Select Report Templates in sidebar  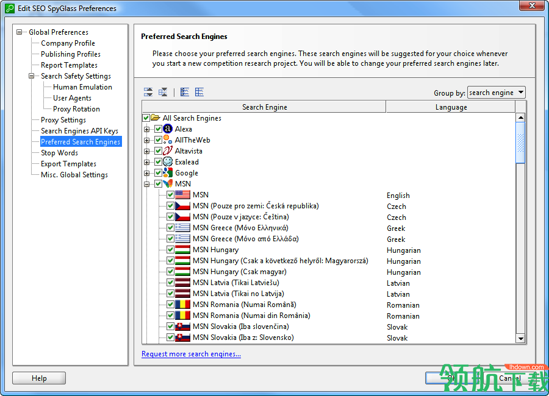pos(70,65)
